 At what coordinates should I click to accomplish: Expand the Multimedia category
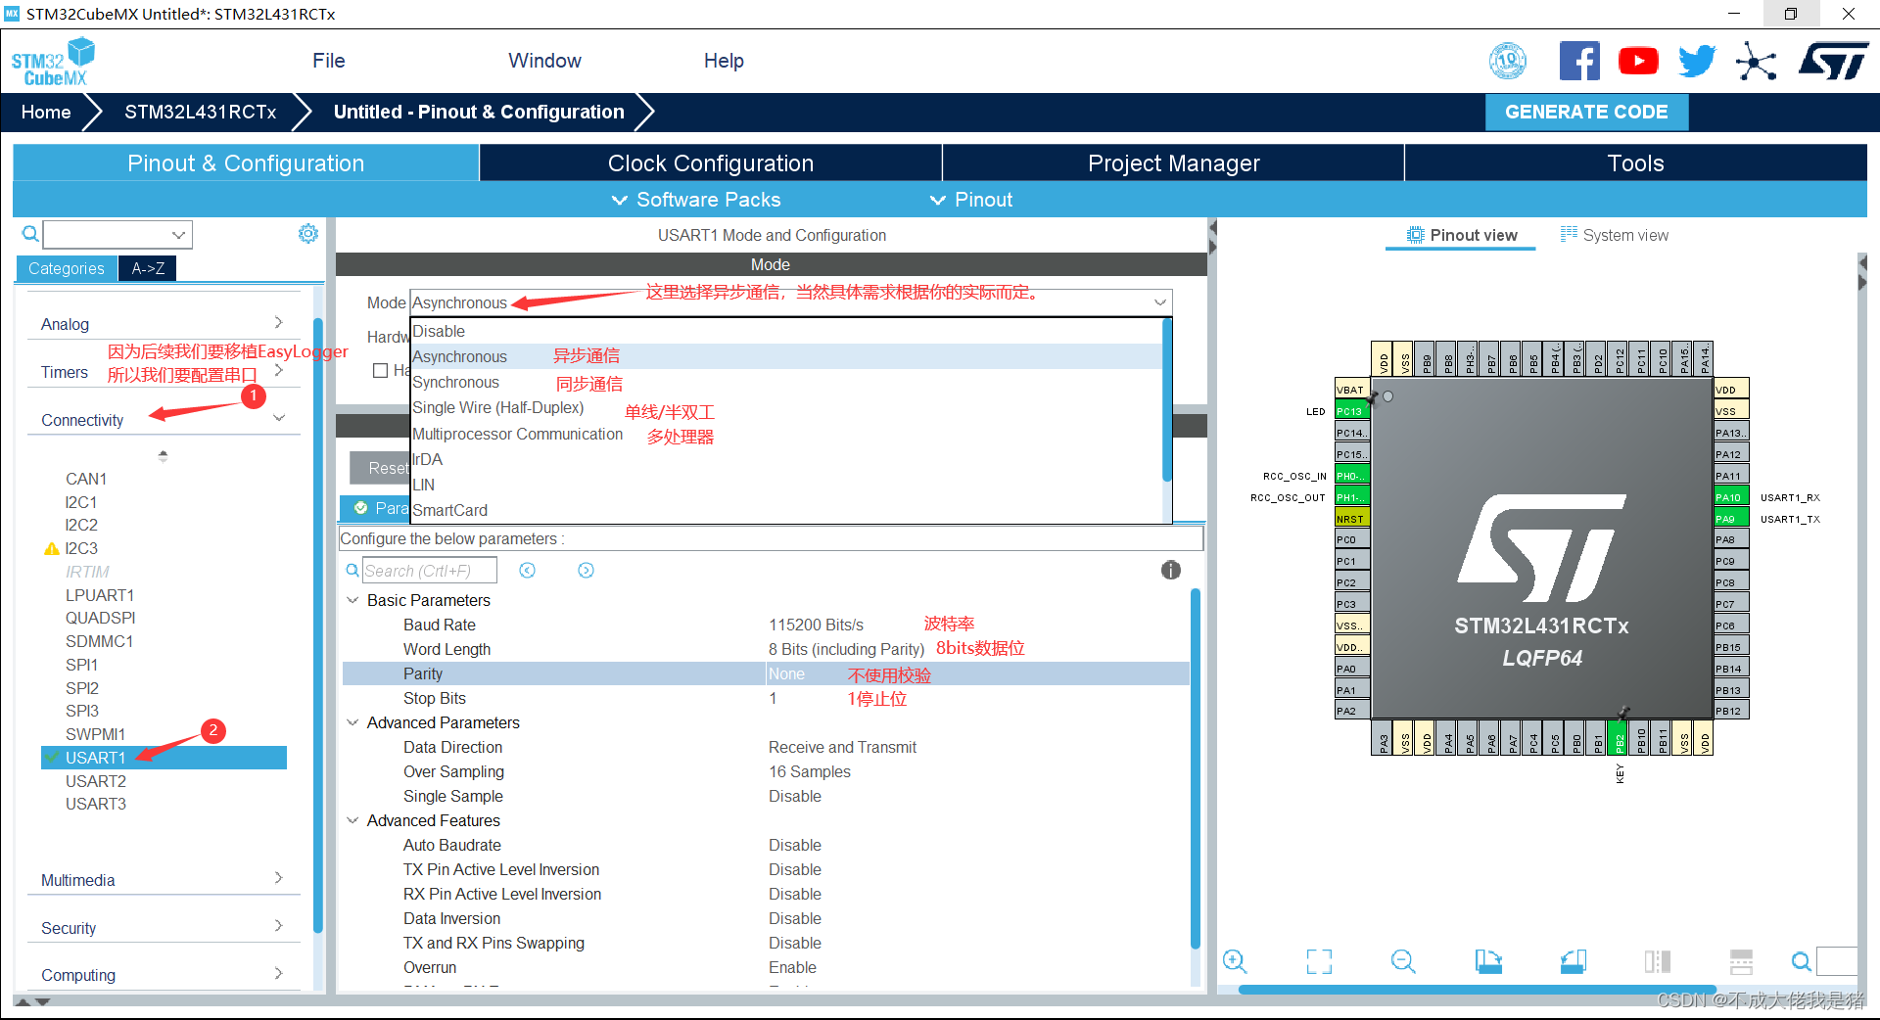(163, 880)
